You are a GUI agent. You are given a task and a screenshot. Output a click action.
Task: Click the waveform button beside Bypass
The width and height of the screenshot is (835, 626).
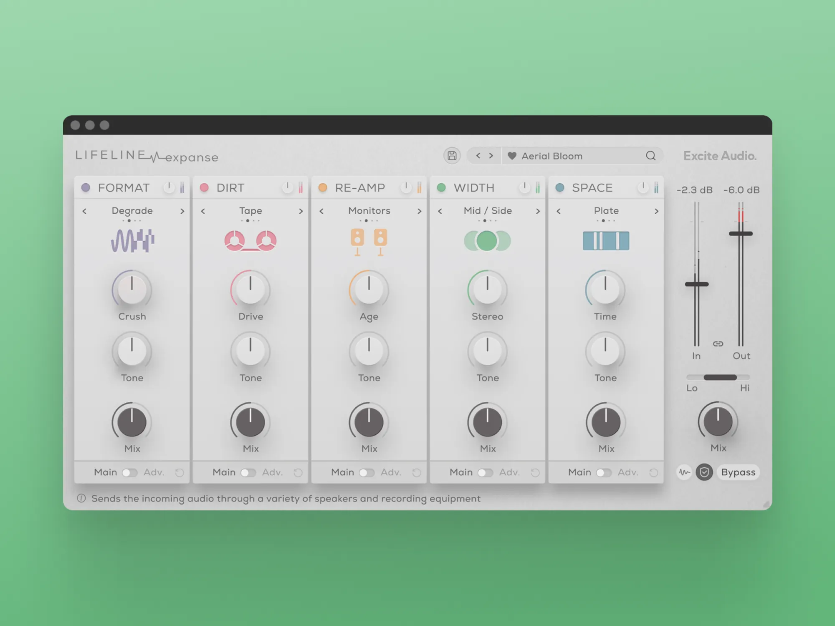click(x=684, y=472)
